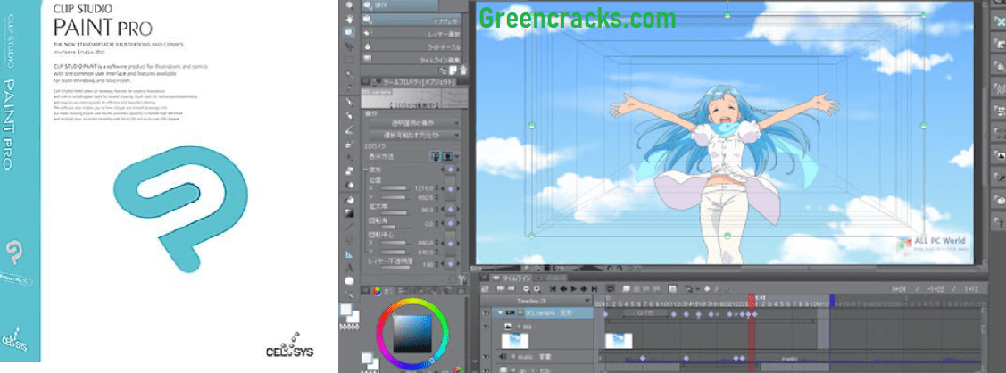
Task: Open the first operation dropdown in Tool Property
Action: click(x=414, y=122)
